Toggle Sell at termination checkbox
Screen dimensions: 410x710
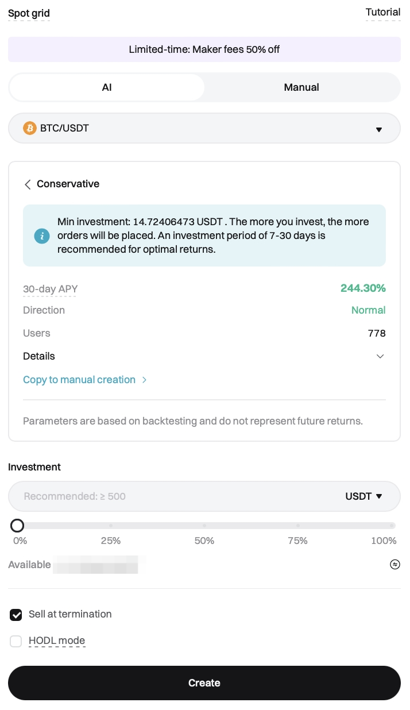click(16, 615)
